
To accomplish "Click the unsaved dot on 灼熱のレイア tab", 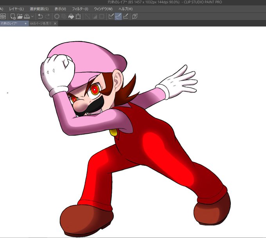I will click(x=25, y=23).
